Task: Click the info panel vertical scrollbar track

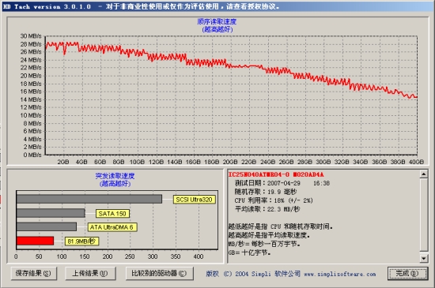Action: pyautogui.click(x=424, y=216)
